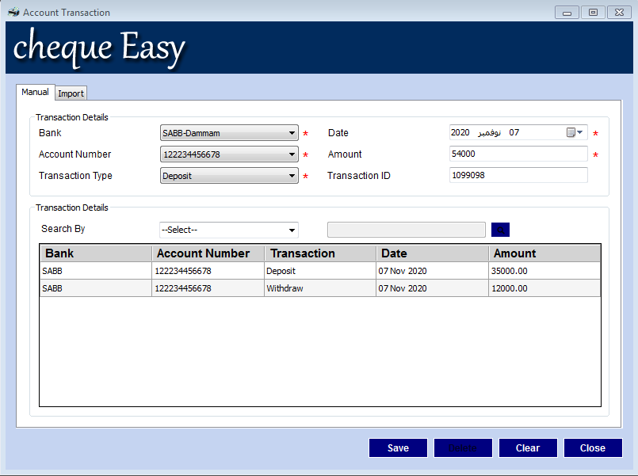Click inside the Amount field showing 54000

coord(518,154)
